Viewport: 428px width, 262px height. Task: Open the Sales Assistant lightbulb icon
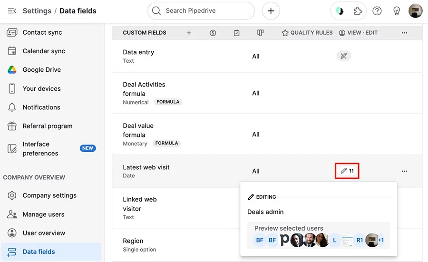396,11
